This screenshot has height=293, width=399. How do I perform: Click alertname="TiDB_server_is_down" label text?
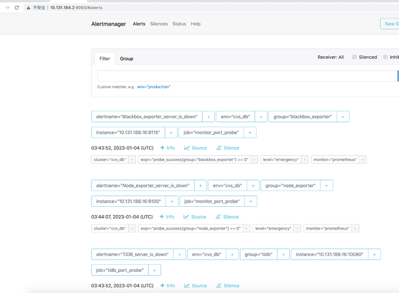[133, 254]
